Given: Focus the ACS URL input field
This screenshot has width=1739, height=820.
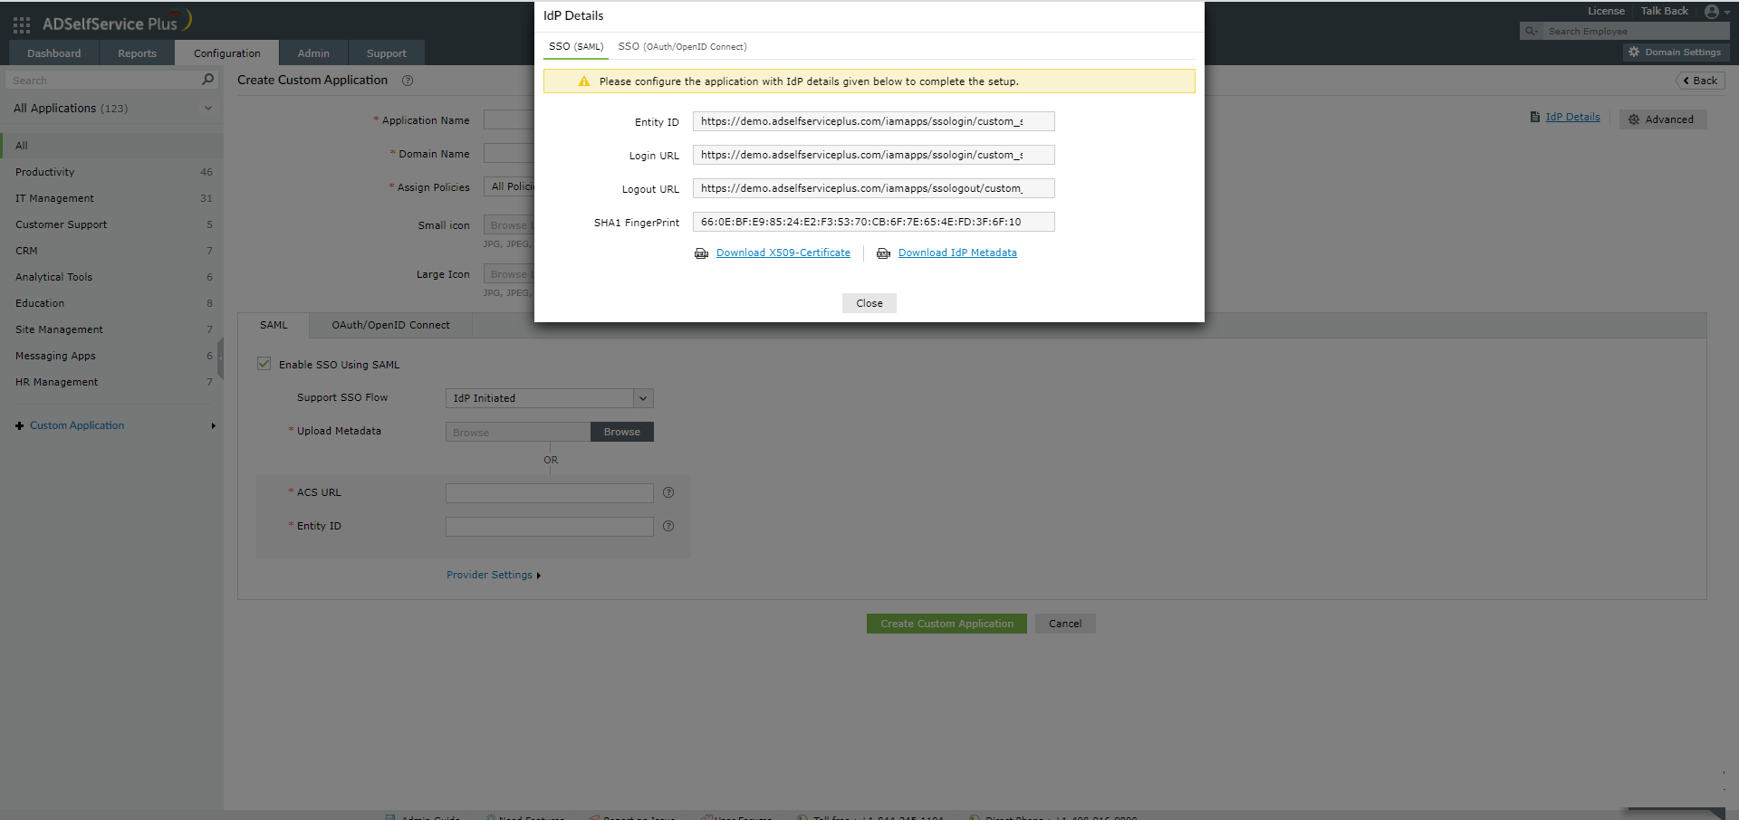Looking at the screenshot, I should click(550, 493).
